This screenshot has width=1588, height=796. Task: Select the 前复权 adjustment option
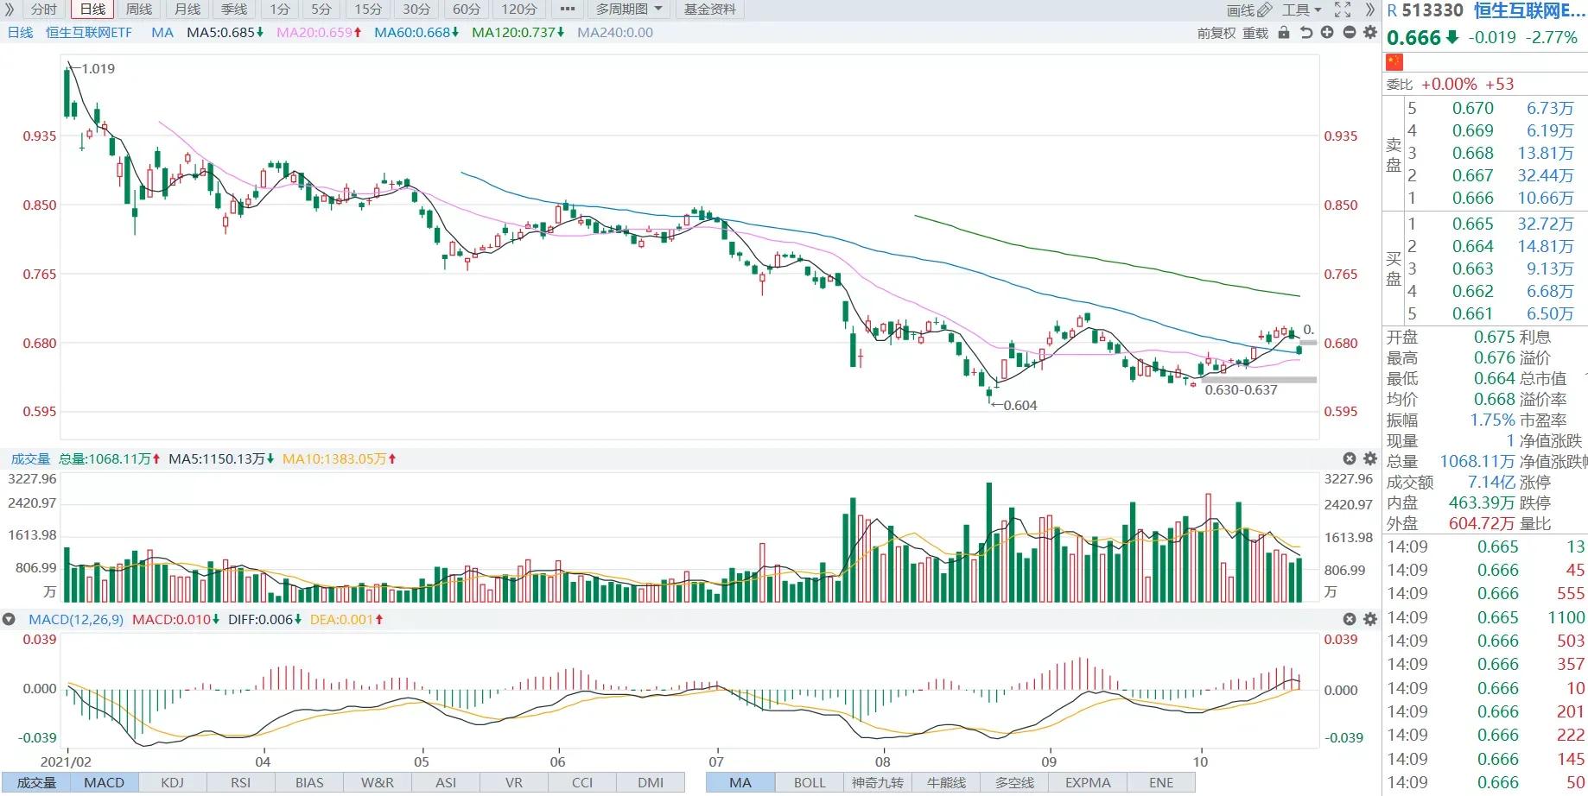coord(1216,33)
